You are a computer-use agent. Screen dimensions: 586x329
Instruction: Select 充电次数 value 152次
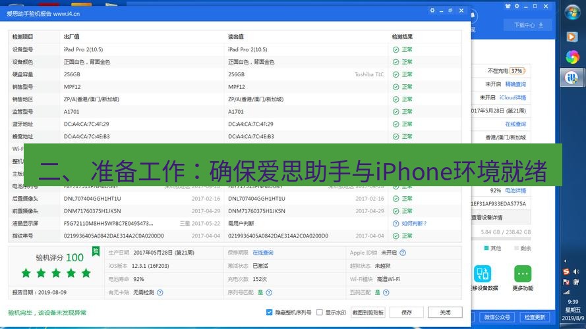pos(260,279)
